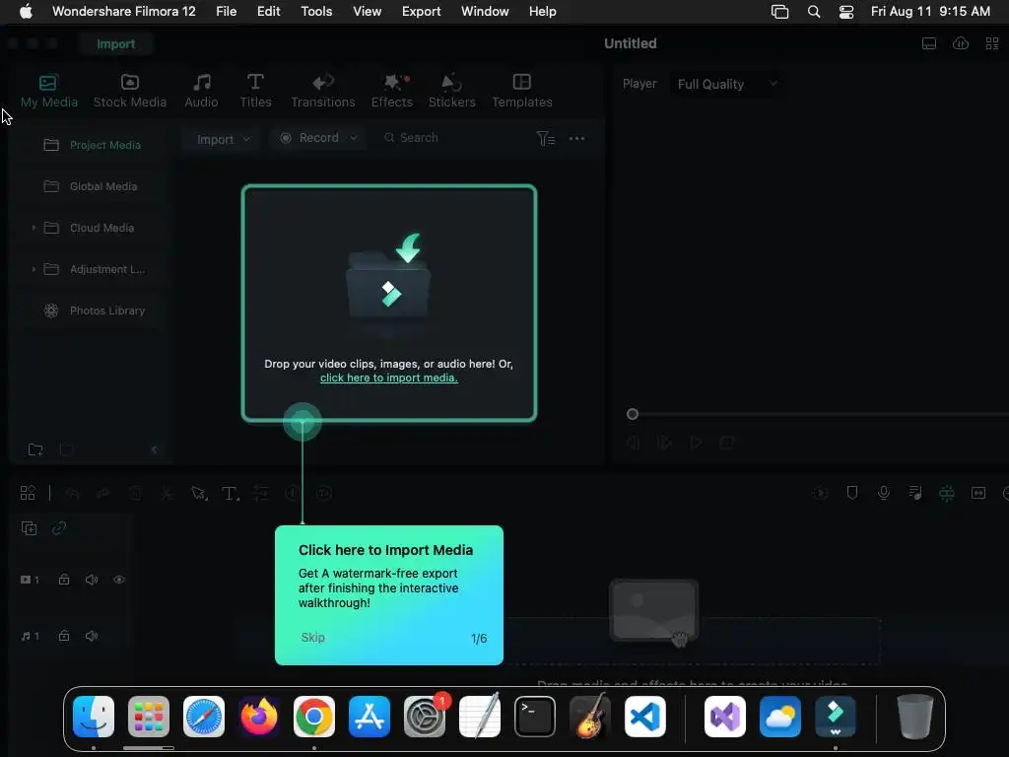Image resolution: width=1009 pixels, height=757 pixels.
Task: Mute audio track 1 speaker
Action: tap(92, 636)
